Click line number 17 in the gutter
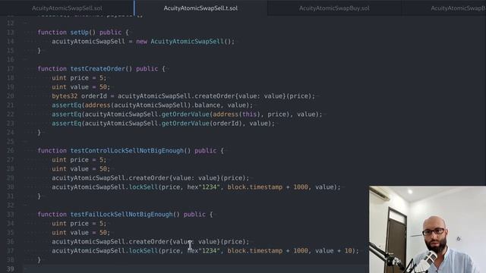486x273 pixels. click(10, 69)
